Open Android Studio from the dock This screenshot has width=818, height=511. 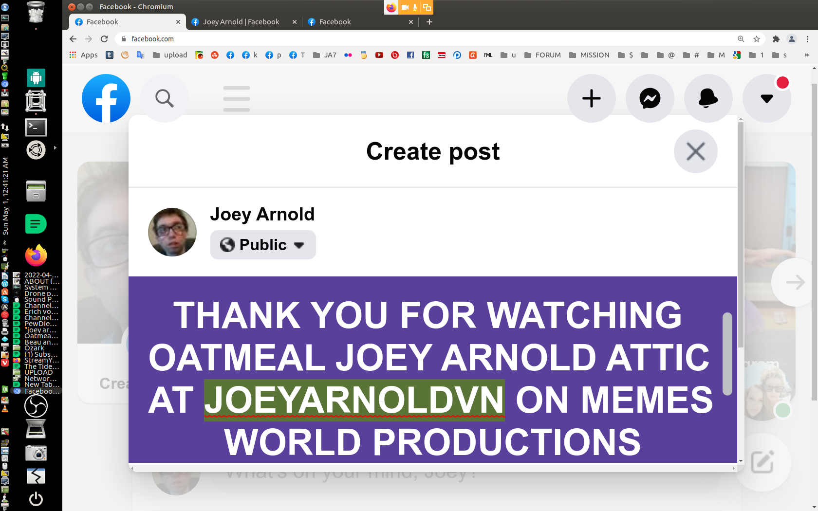[x=36, y=78]
